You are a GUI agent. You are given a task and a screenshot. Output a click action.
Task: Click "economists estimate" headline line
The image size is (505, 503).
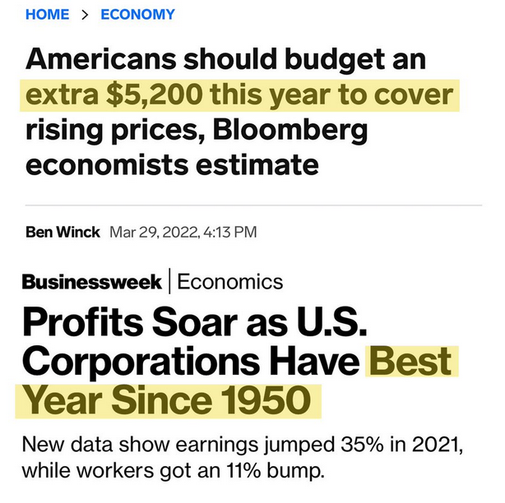point(172,165)
